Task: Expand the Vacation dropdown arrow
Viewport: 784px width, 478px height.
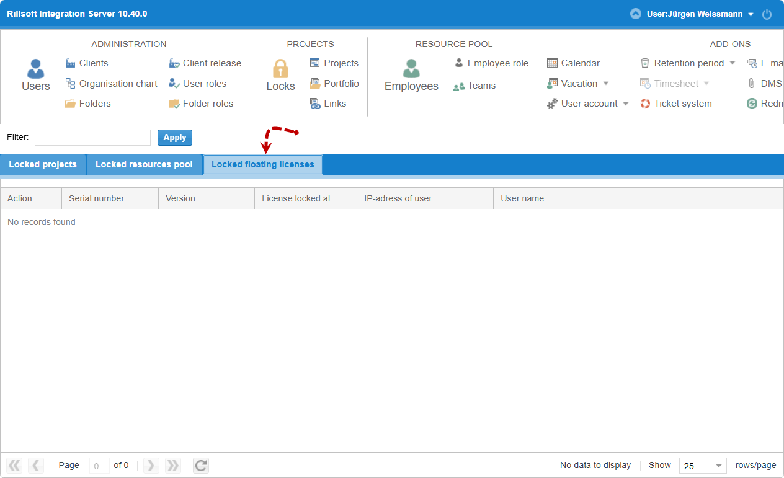Action: (606, 84)
